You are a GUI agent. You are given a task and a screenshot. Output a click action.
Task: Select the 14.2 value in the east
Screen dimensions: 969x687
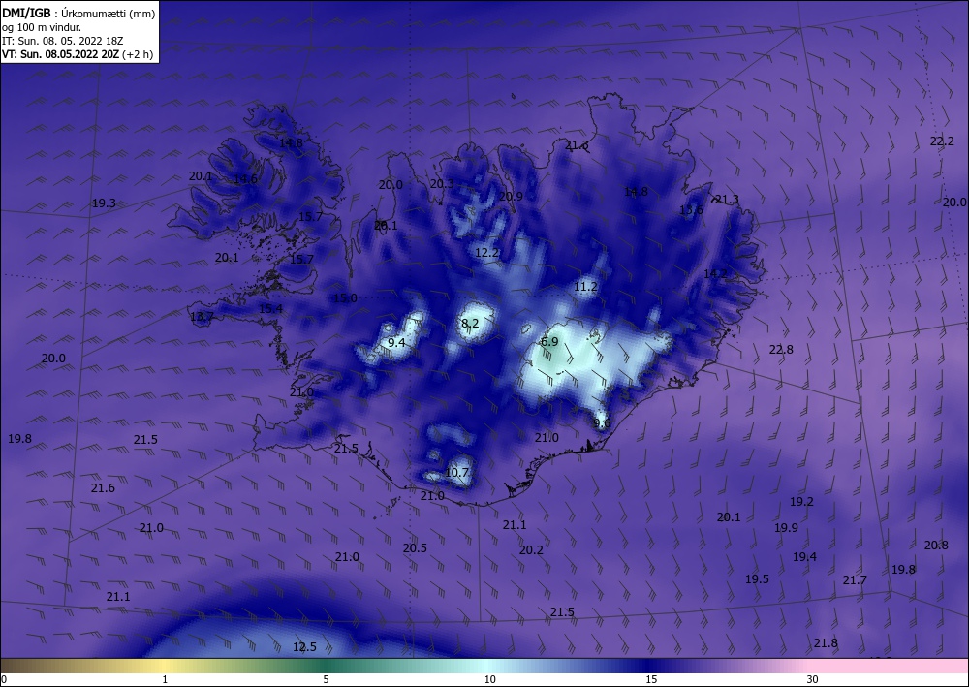coord(715,273)
